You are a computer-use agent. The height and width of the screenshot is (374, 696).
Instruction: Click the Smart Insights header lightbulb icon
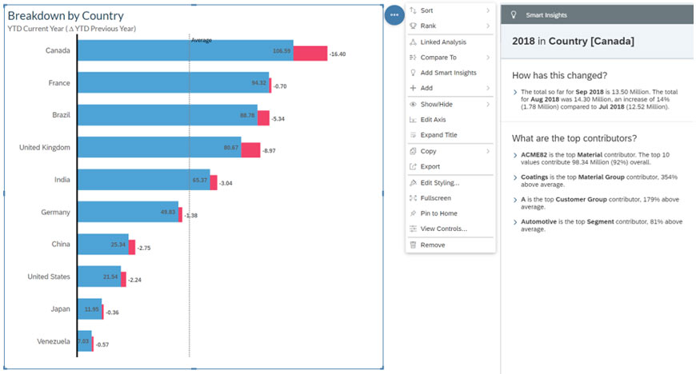pyautogui.click(x=514, y=14)
